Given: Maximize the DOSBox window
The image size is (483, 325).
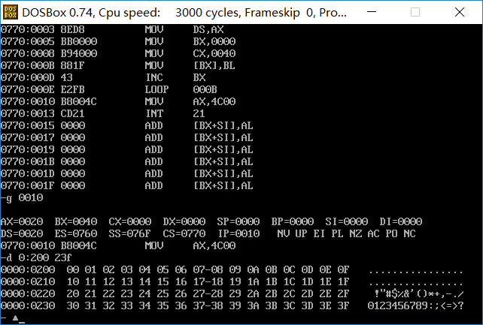Looking at the screenshot, I should [415, 12].
